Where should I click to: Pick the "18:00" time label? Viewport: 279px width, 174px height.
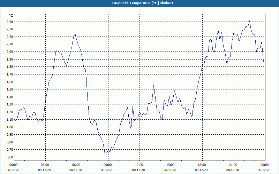pyautogui.click(x=202, y=165)
